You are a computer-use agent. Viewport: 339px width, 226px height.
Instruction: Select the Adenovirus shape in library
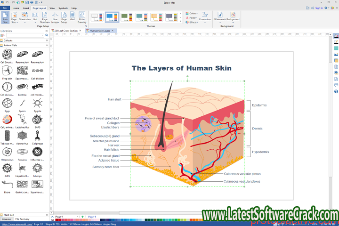pos(22,137)
